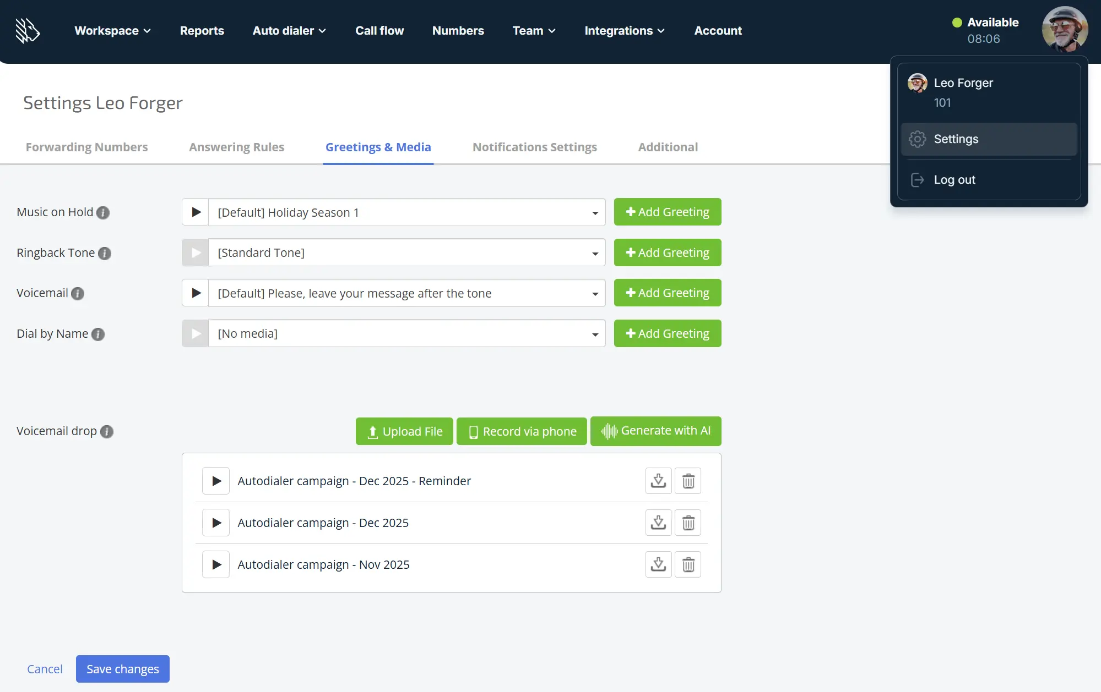Switch to the Answering Rules tab
1101x692 pixels.
pyautogui.click(x=236, y=147)
